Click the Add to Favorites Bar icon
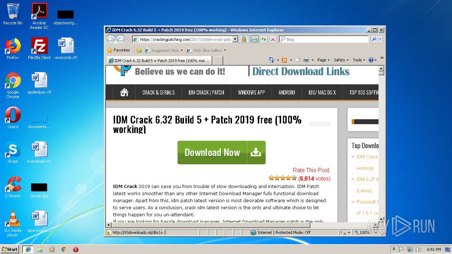This screenshot has height=254, width=452. click(139, 50)
